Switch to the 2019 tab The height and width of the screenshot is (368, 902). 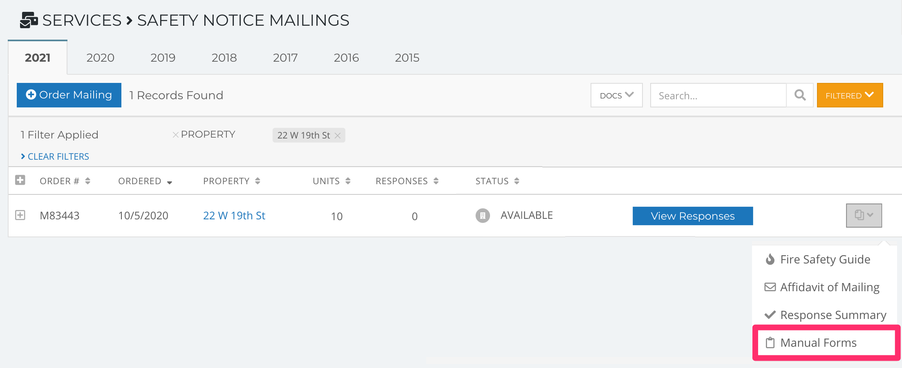point(163,58)
